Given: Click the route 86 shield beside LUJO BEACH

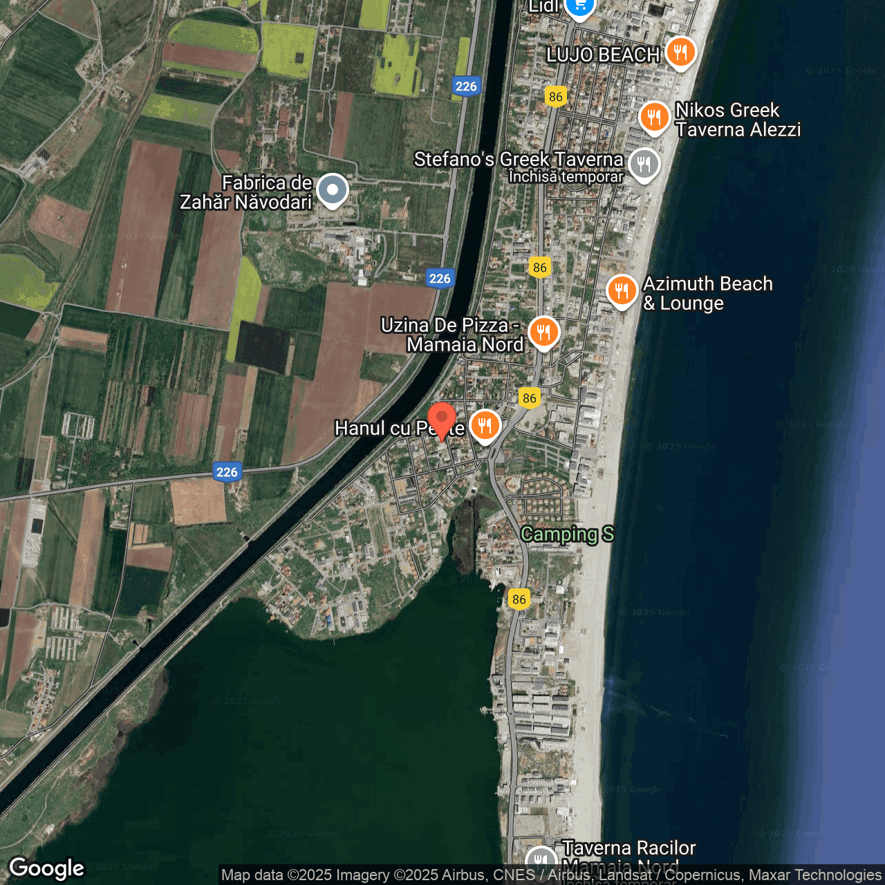Looking at the screenshot, I should (x=556, y=97).
